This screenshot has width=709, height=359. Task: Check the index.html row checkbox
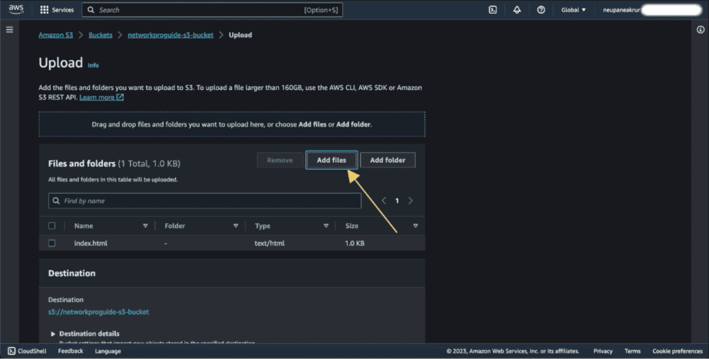(x=52, y=243)
